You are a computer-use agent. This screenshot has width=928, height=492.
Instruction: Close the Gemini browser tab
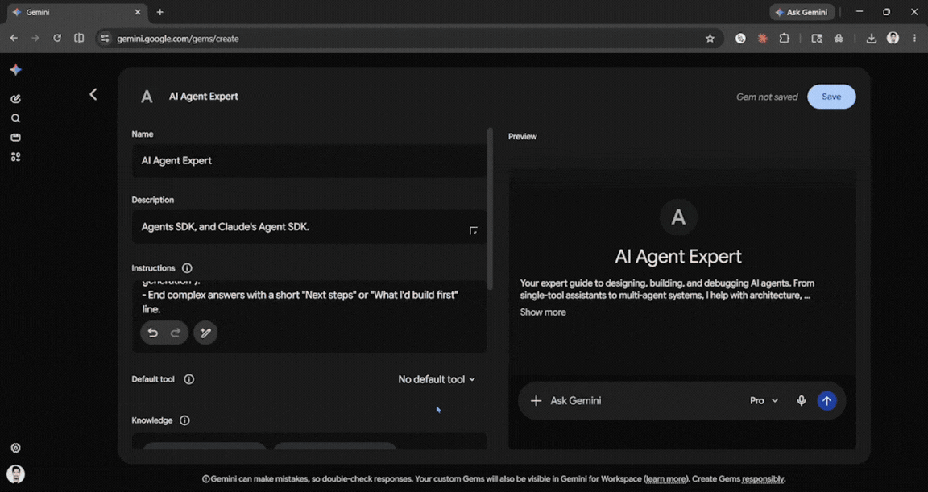(x=138, y=12)
